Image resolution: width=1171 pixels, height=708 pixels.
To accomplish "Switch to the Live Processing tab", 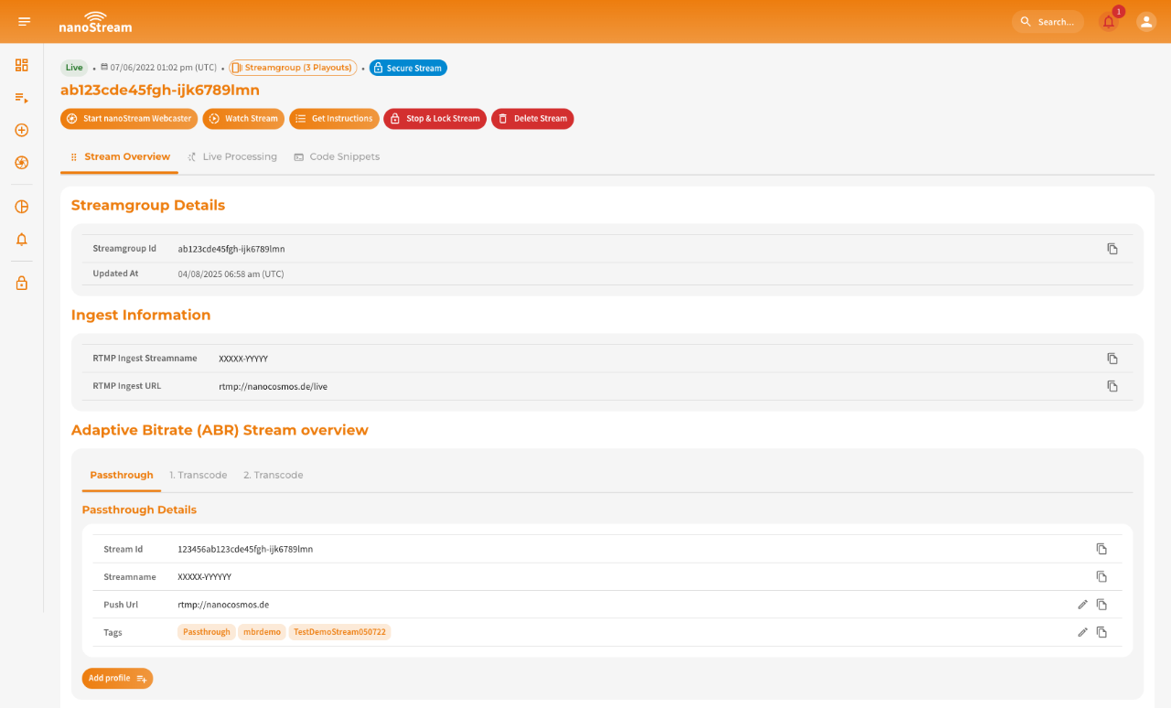I will pyautogui.click(x=232, y=157).
